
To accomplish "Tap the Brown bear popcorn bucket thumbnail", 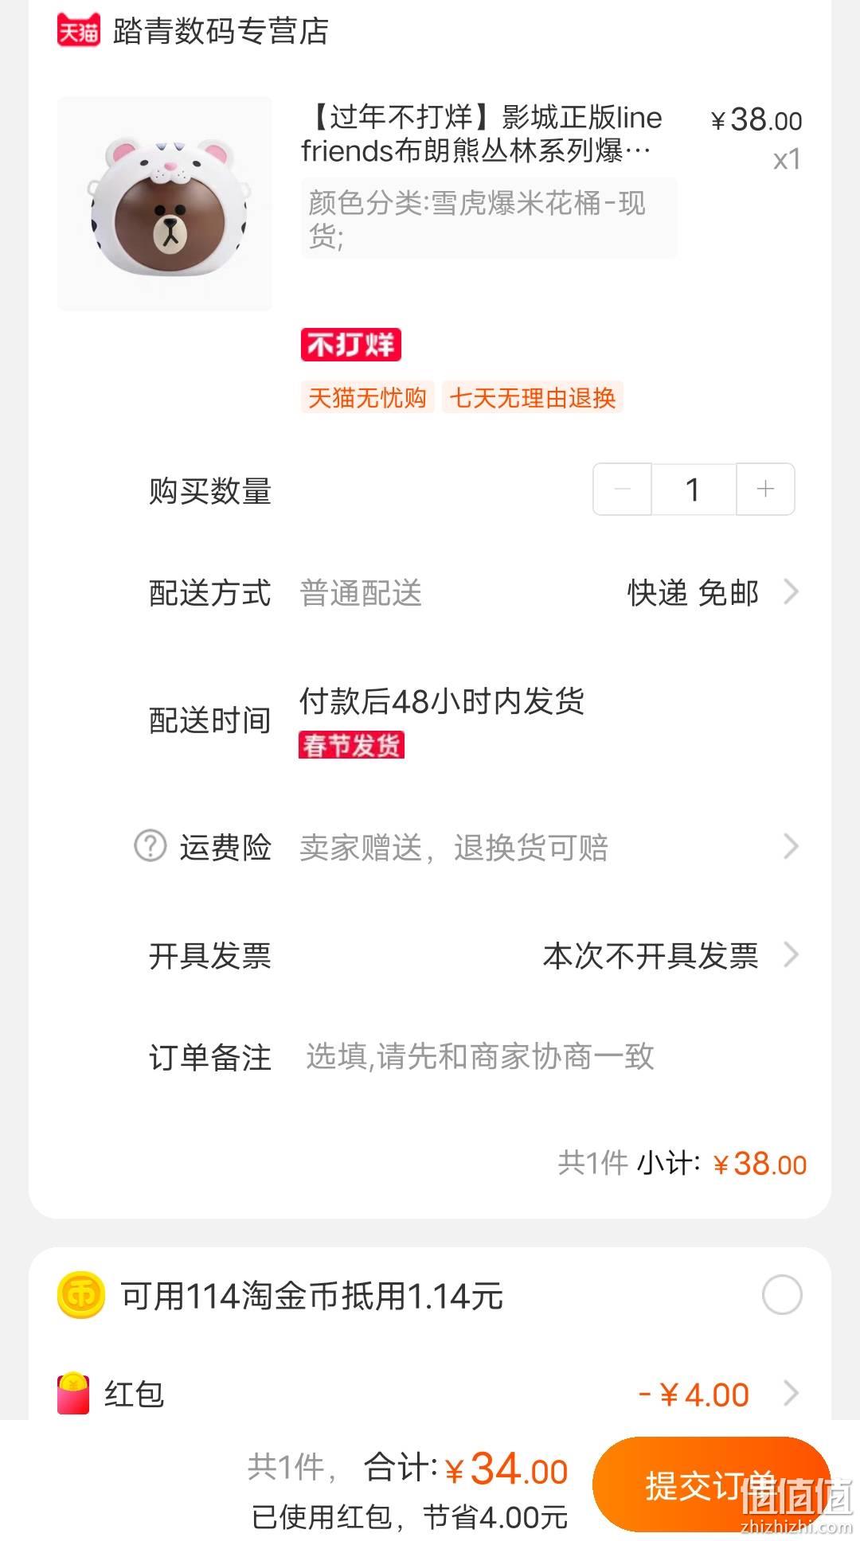I will [165, 204].
